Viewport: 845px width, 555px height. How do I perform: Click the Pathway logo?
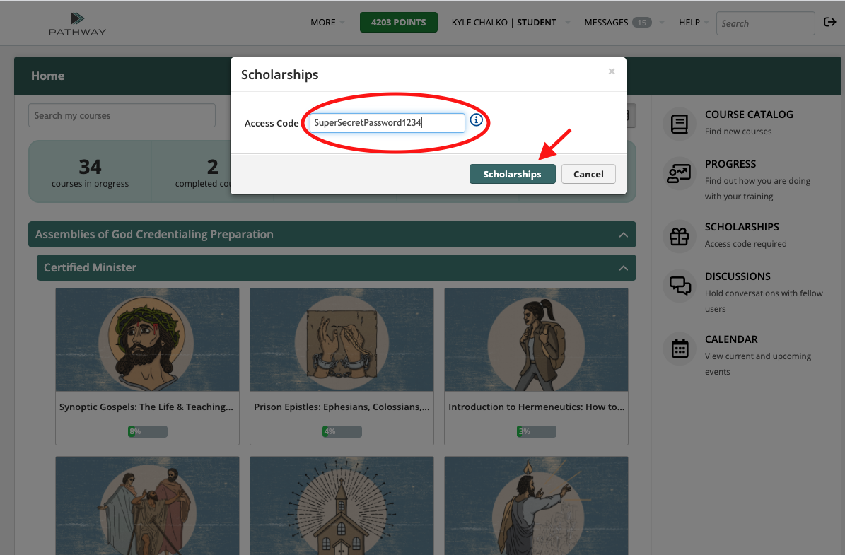[78, 24]
